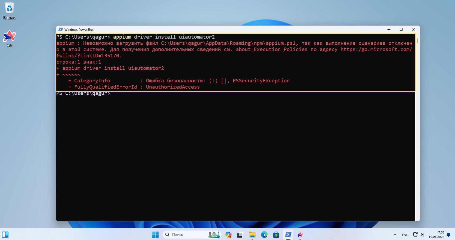Viewport: 455px width, 240px height.
Task: Maximize the Windows PowerShell window
Action: pyautogui.click(x=401, y=29)
